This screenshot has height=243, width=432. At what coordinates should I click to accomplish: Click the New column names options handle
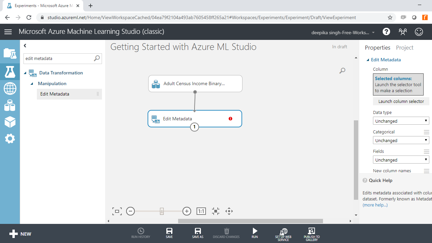(426, 171)
